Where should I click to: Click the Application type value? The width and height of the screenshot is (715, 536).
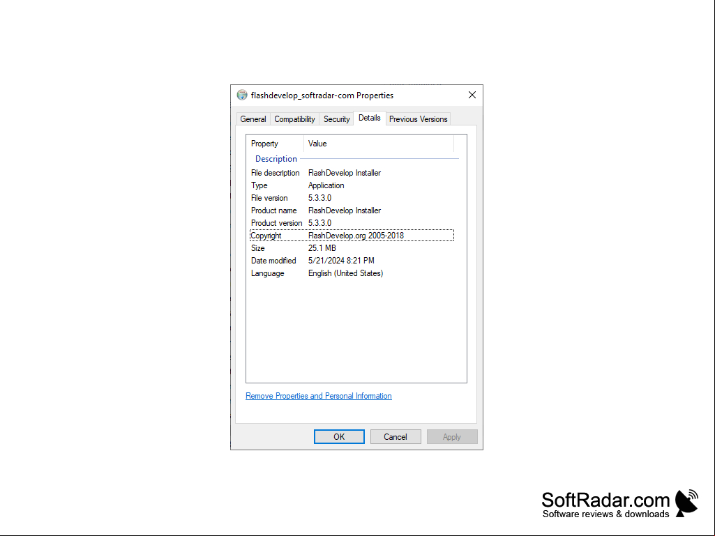pyautogui.click(x=326, y=185)
